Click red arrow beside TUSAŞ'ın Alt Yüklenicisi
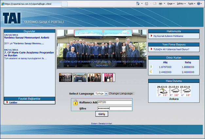The width and height of the screenshot is (205, 139). (x=151, y=49)
